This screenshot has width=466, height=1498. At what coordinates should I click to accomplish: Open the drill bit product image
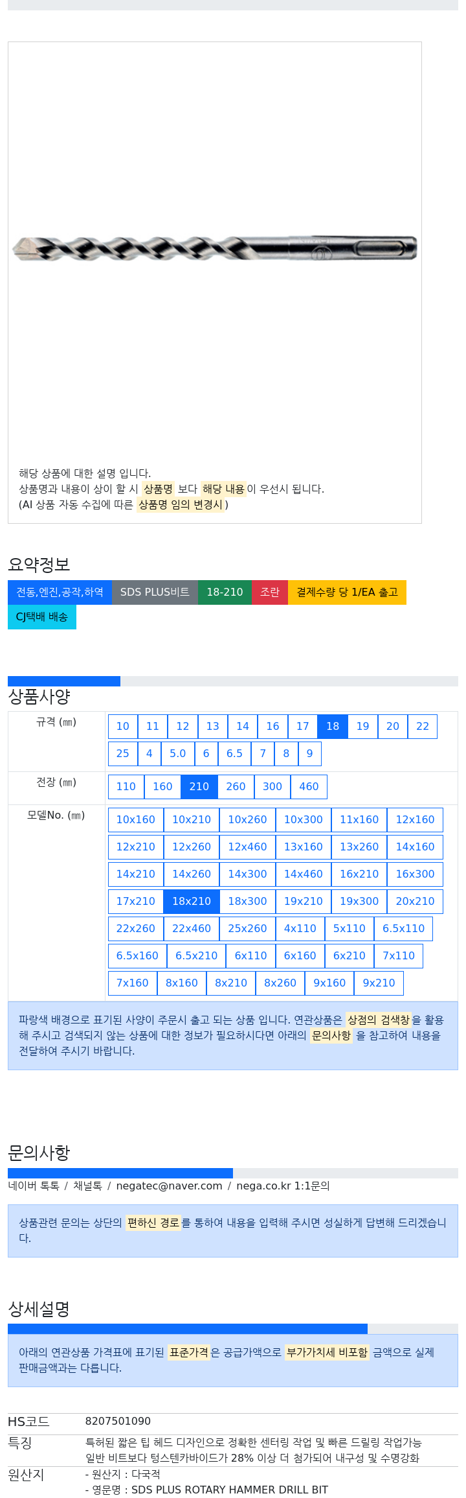click(x=215, y=248)
